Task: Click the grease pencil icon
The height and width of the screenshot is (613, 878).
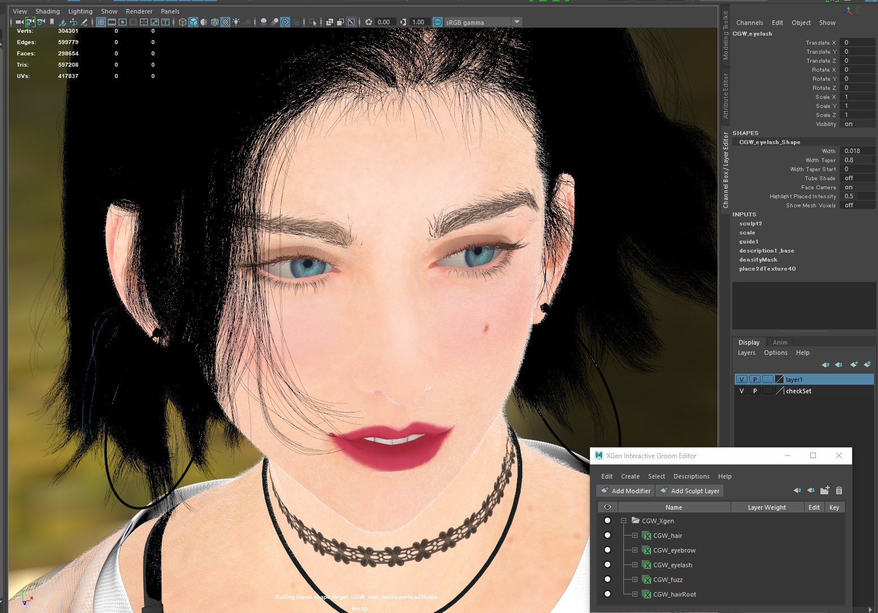Action: coord(84,22)
